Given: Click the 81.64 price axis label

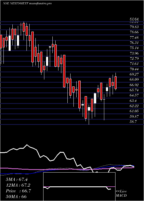Looking at the screenshot, I should 134,19.
